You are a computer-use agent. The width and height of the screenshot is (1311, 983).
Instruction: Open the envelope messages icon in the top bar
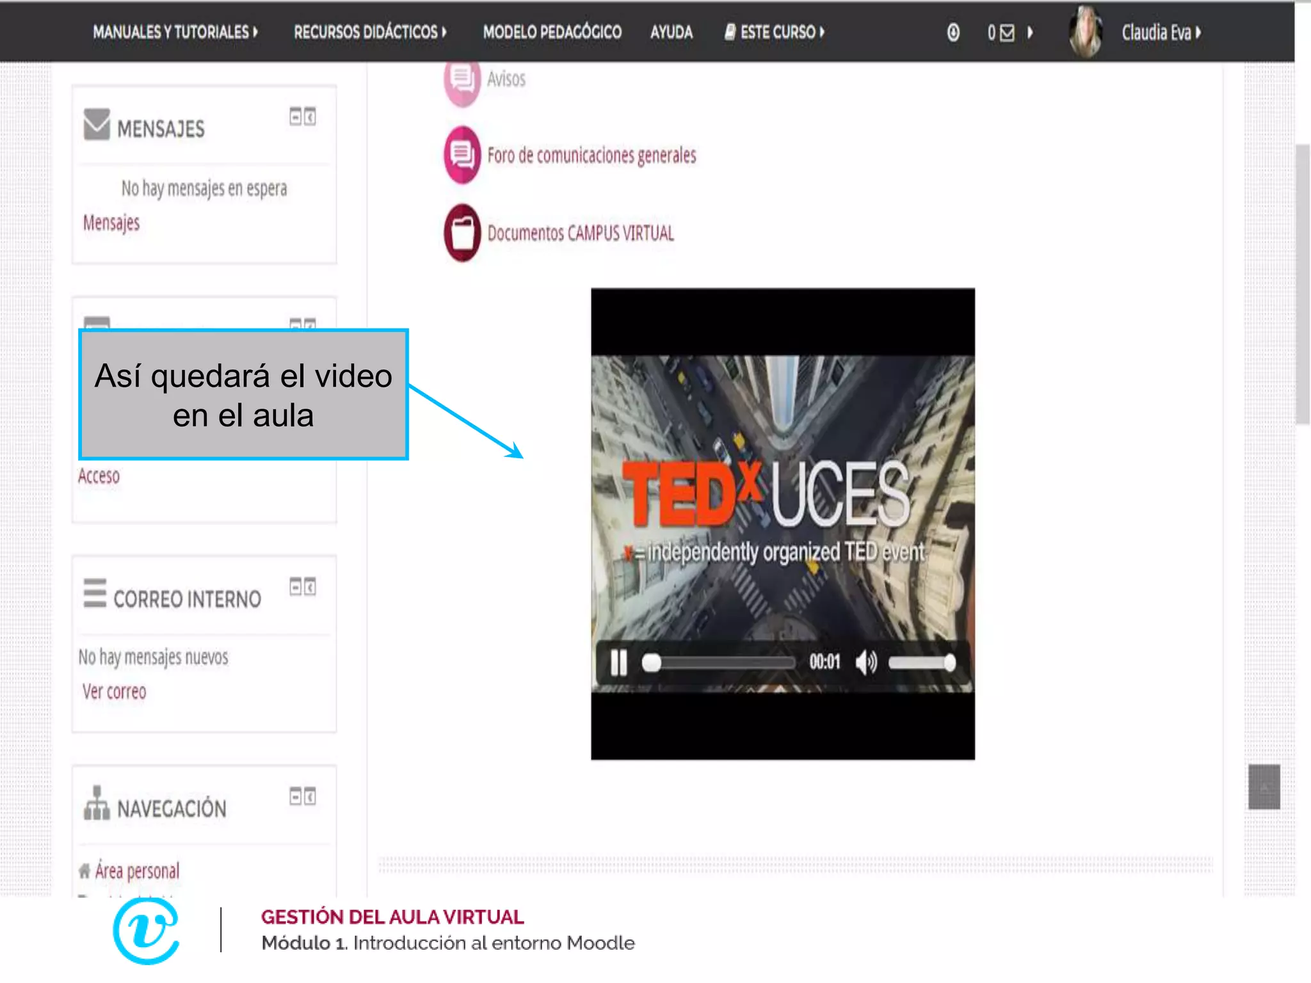click(1007, 33)
